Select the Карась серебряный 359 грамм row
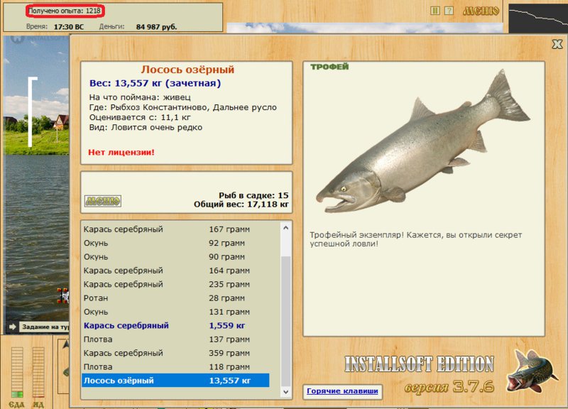 (175, 353)
